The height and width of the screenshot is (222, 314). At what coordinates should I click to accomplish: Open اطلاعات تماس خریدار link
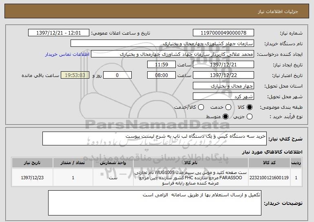click(67, 54)
